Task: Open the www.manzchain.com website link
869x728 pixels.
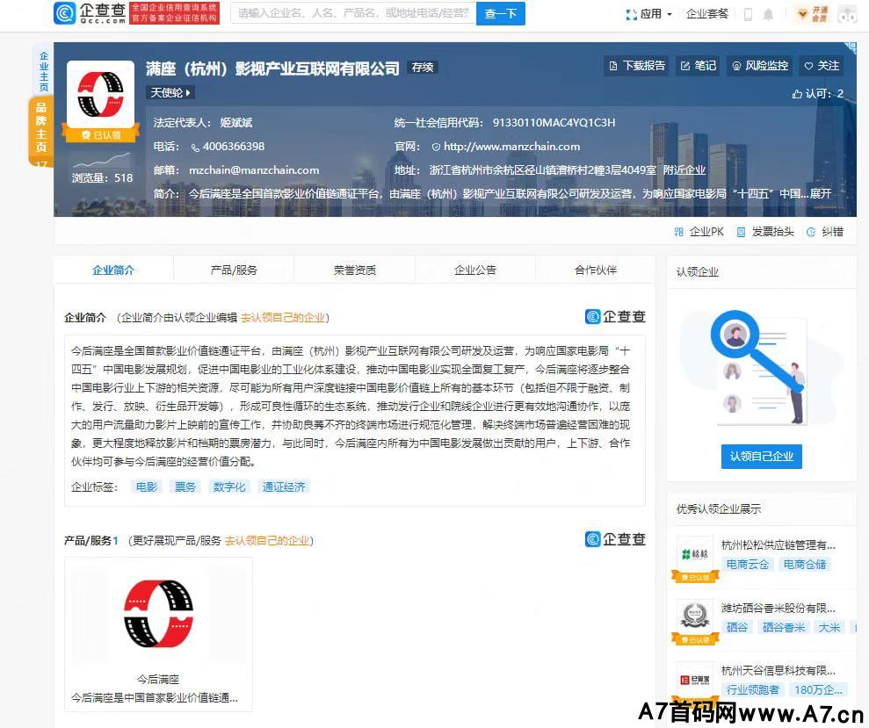Action: click(511, 147)
